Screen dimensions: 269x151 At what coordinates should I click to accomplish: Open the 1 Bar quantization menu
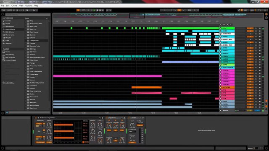click(x=34, y=10)
